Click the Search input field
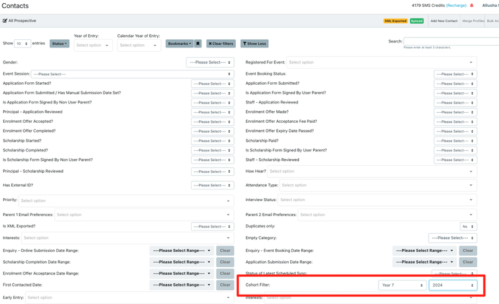Image resolution: width=499 pixels, height=304 pixels. [450, 41]
